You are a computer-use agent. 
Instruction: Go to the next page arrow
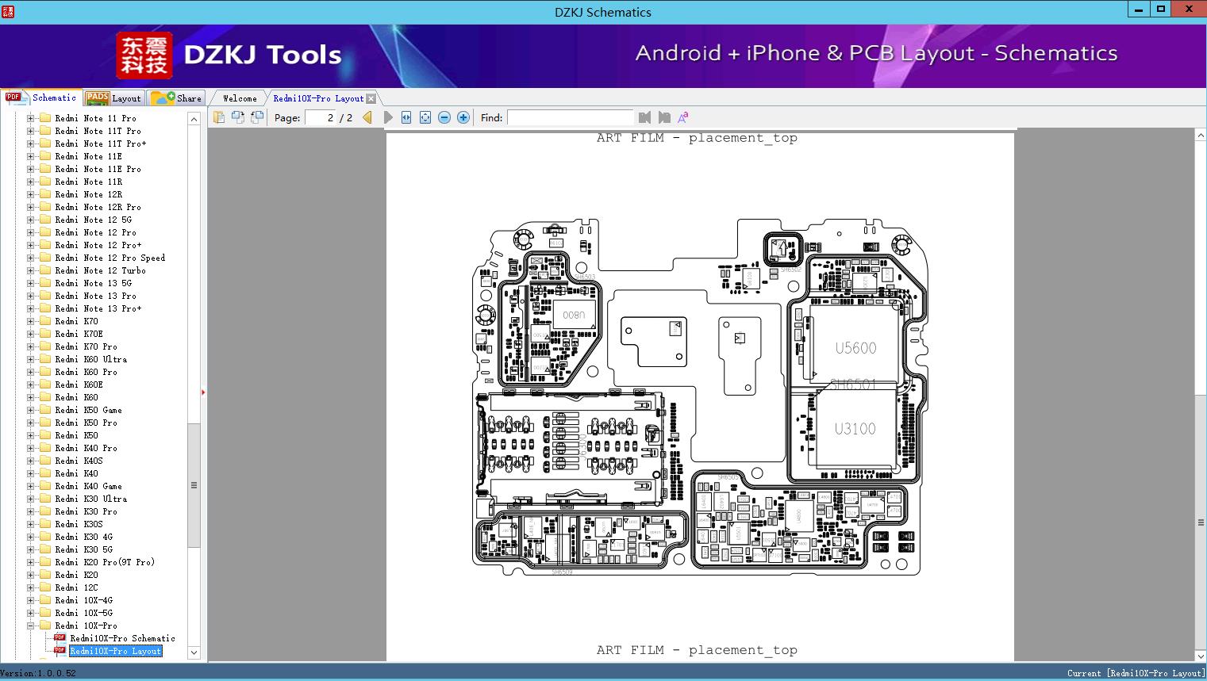(388, 117)
